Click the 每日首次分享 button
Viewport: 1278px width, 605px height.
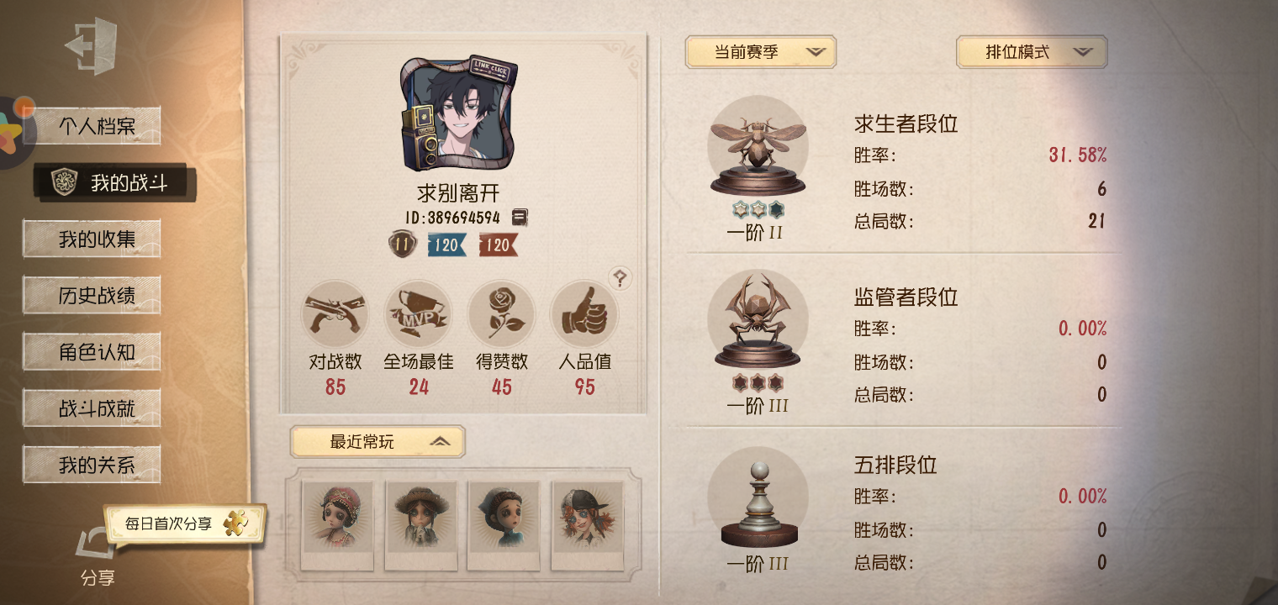coord(184,523)
